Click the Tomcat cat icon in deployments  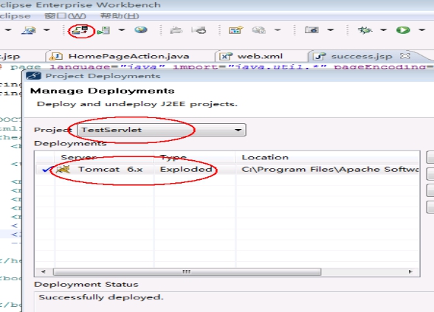[x=63, y=170]
